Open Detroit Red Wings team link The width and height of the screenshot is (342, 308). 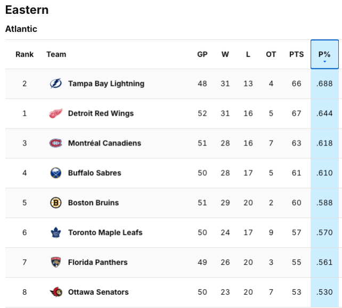(101, 114)
